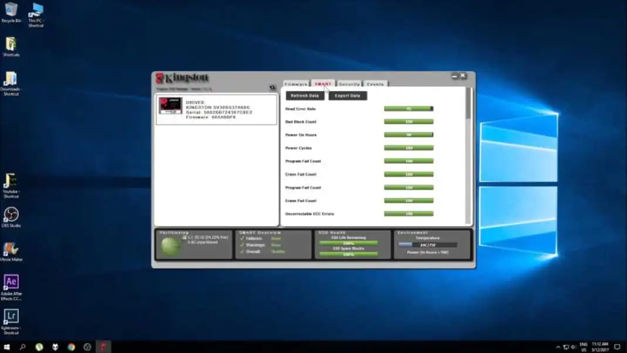
Task: Click the Uncorrectable ECC Errors bar
Action: pyautogui.click(x=409, y=214)
